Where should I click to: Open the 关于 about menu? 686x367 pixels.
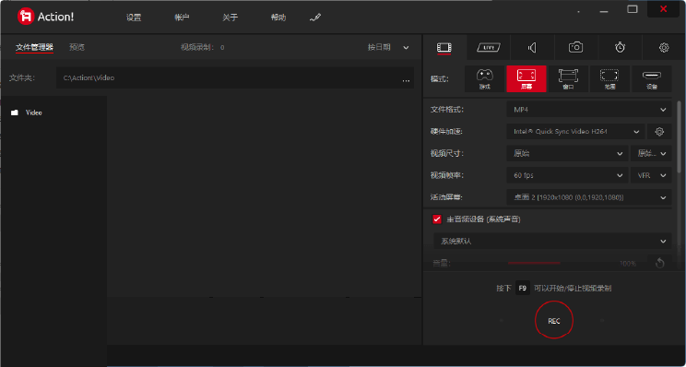coord(230,18)
